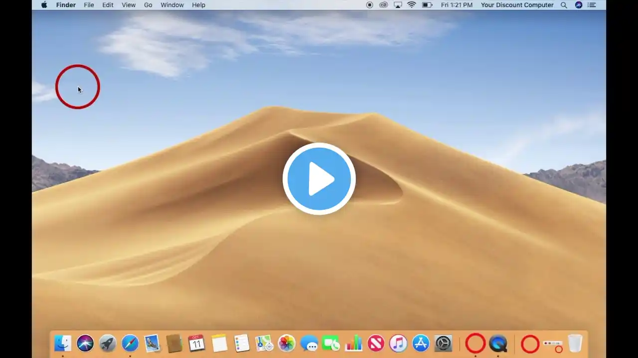Open the Wi-Fi status menu
Screen dimensions: 638x358
pos(412,5)
